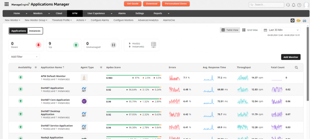The image size is (310, 139).
Task: Switch to Grid View
Action: [x=250, y=30]
